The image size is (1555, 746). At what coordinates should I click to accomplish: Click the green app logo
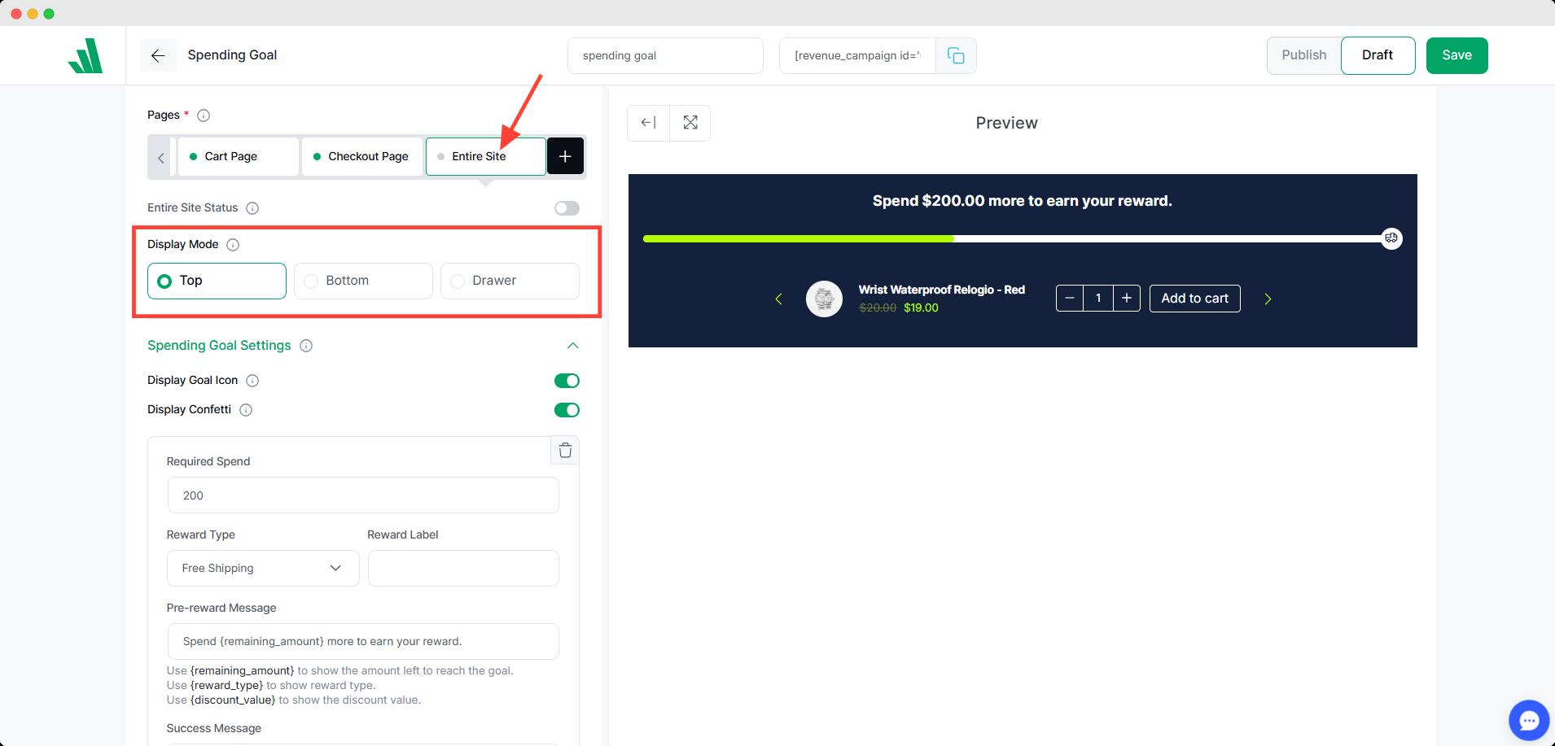coord(85,55)
